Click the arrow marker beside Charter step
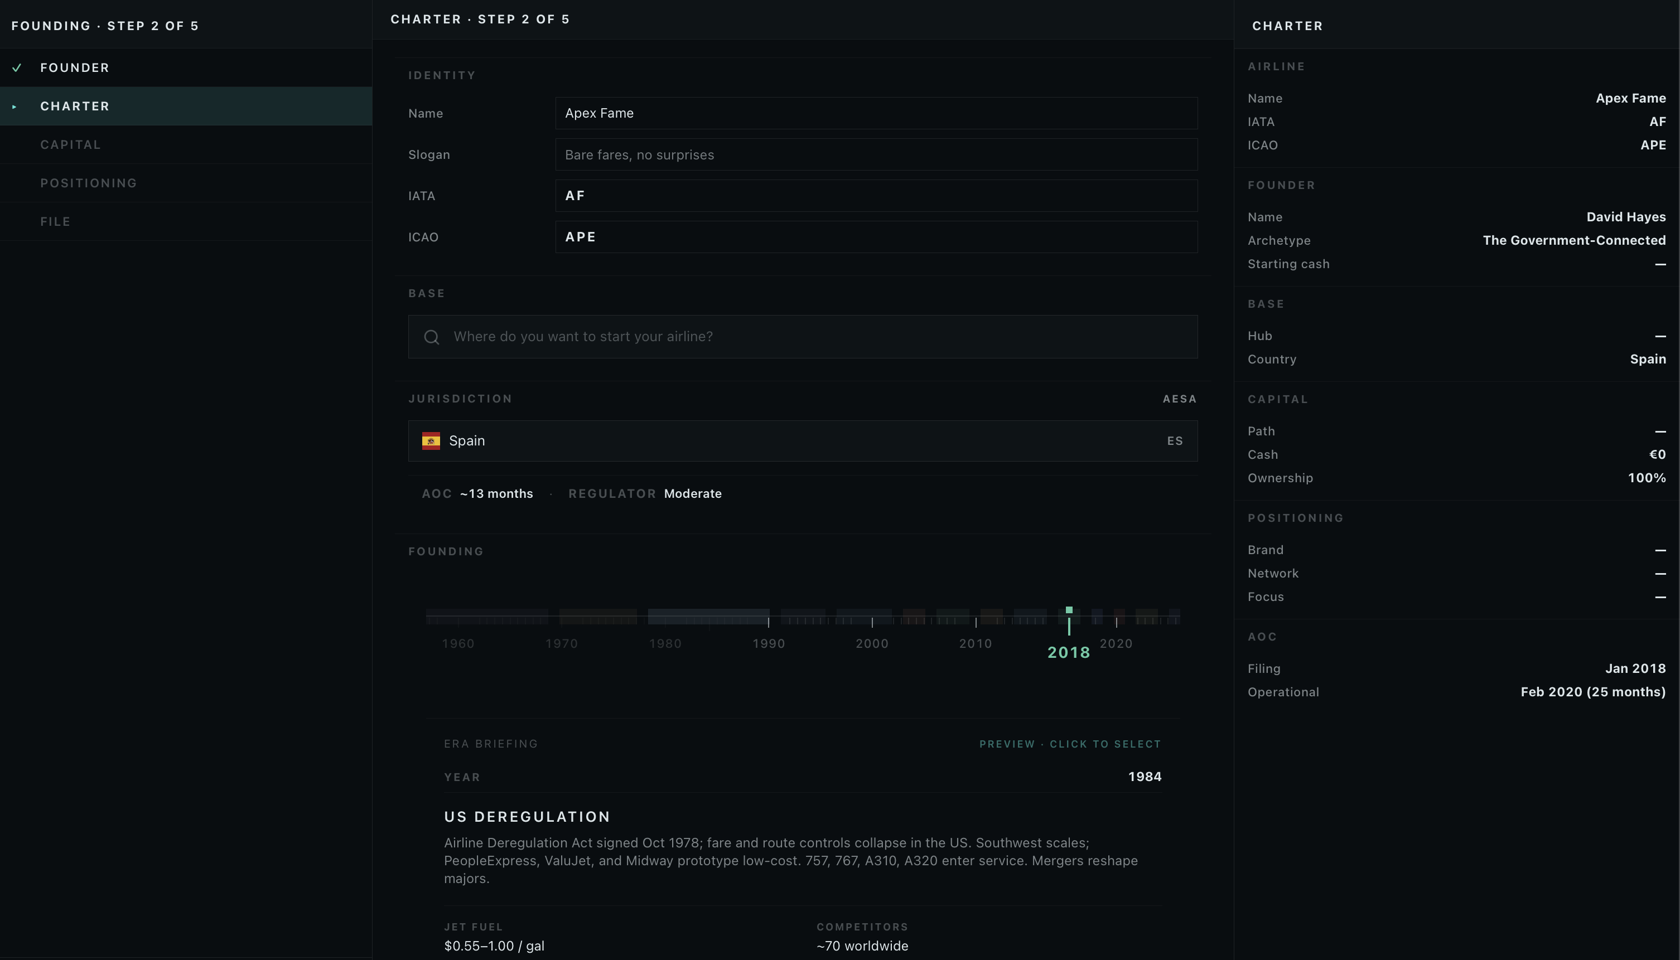The height and width of the screenshot is (960, 1680). coord(15,107)
